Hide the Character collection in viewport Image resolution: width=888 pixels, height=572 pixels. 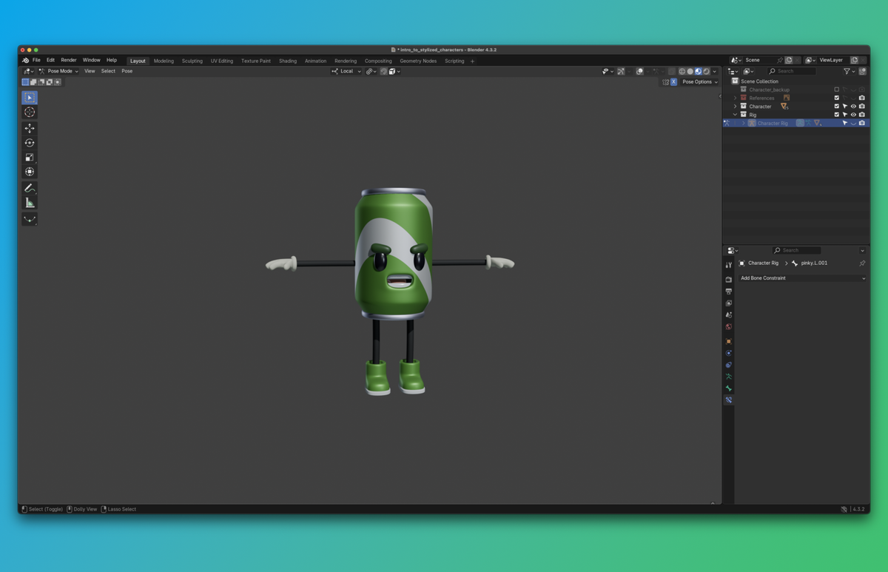[853, 107]
